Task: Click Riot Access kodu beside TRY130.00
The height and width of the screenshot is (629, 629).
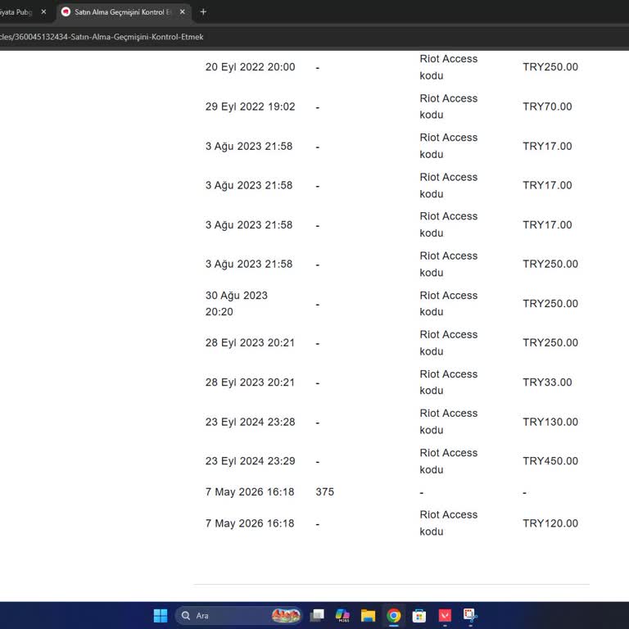Action: (x=449, y=422)
